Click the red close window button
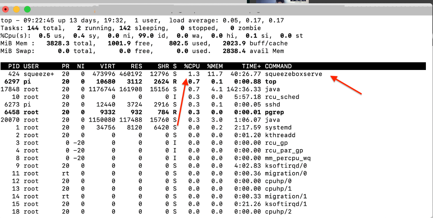Screen dimensions: 433x218 pyautogui.click(x=6, y=9)
